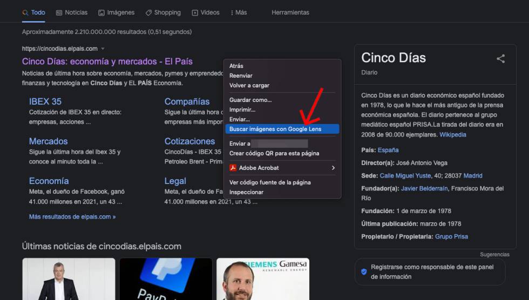Click the Shopping tab tag icon
529x300 pixels.
(148, 13)
